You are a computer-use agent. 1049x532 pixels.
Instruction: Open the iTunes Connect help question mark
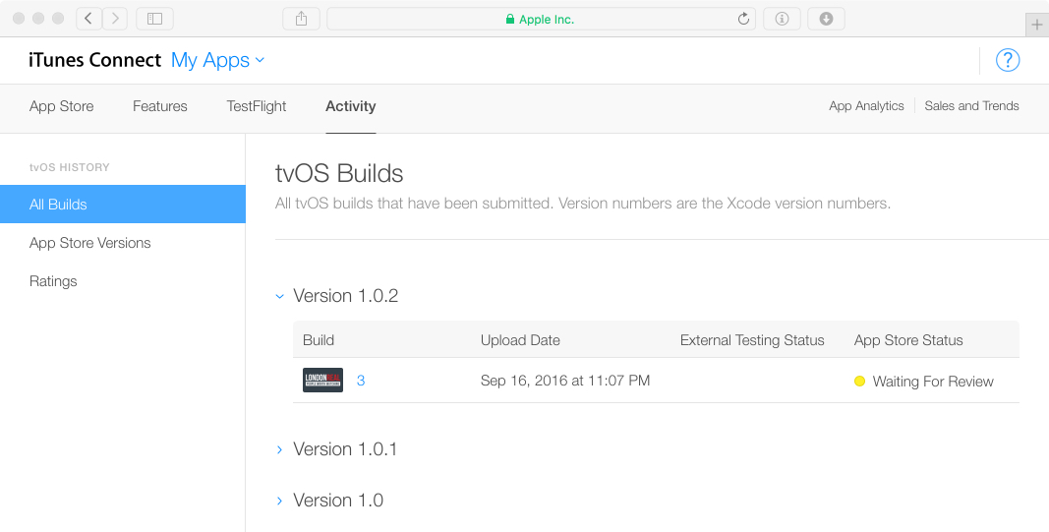pyautogui.click(x=1008, y=60)
